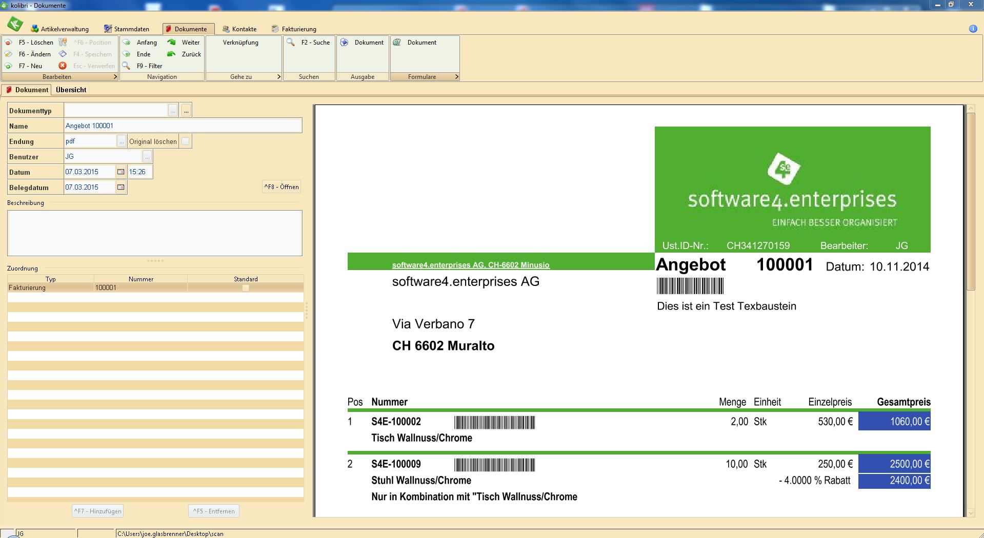Click ^F7 - Hinzufügen button
The image size is (984, 538).
[x=97, y=511]
